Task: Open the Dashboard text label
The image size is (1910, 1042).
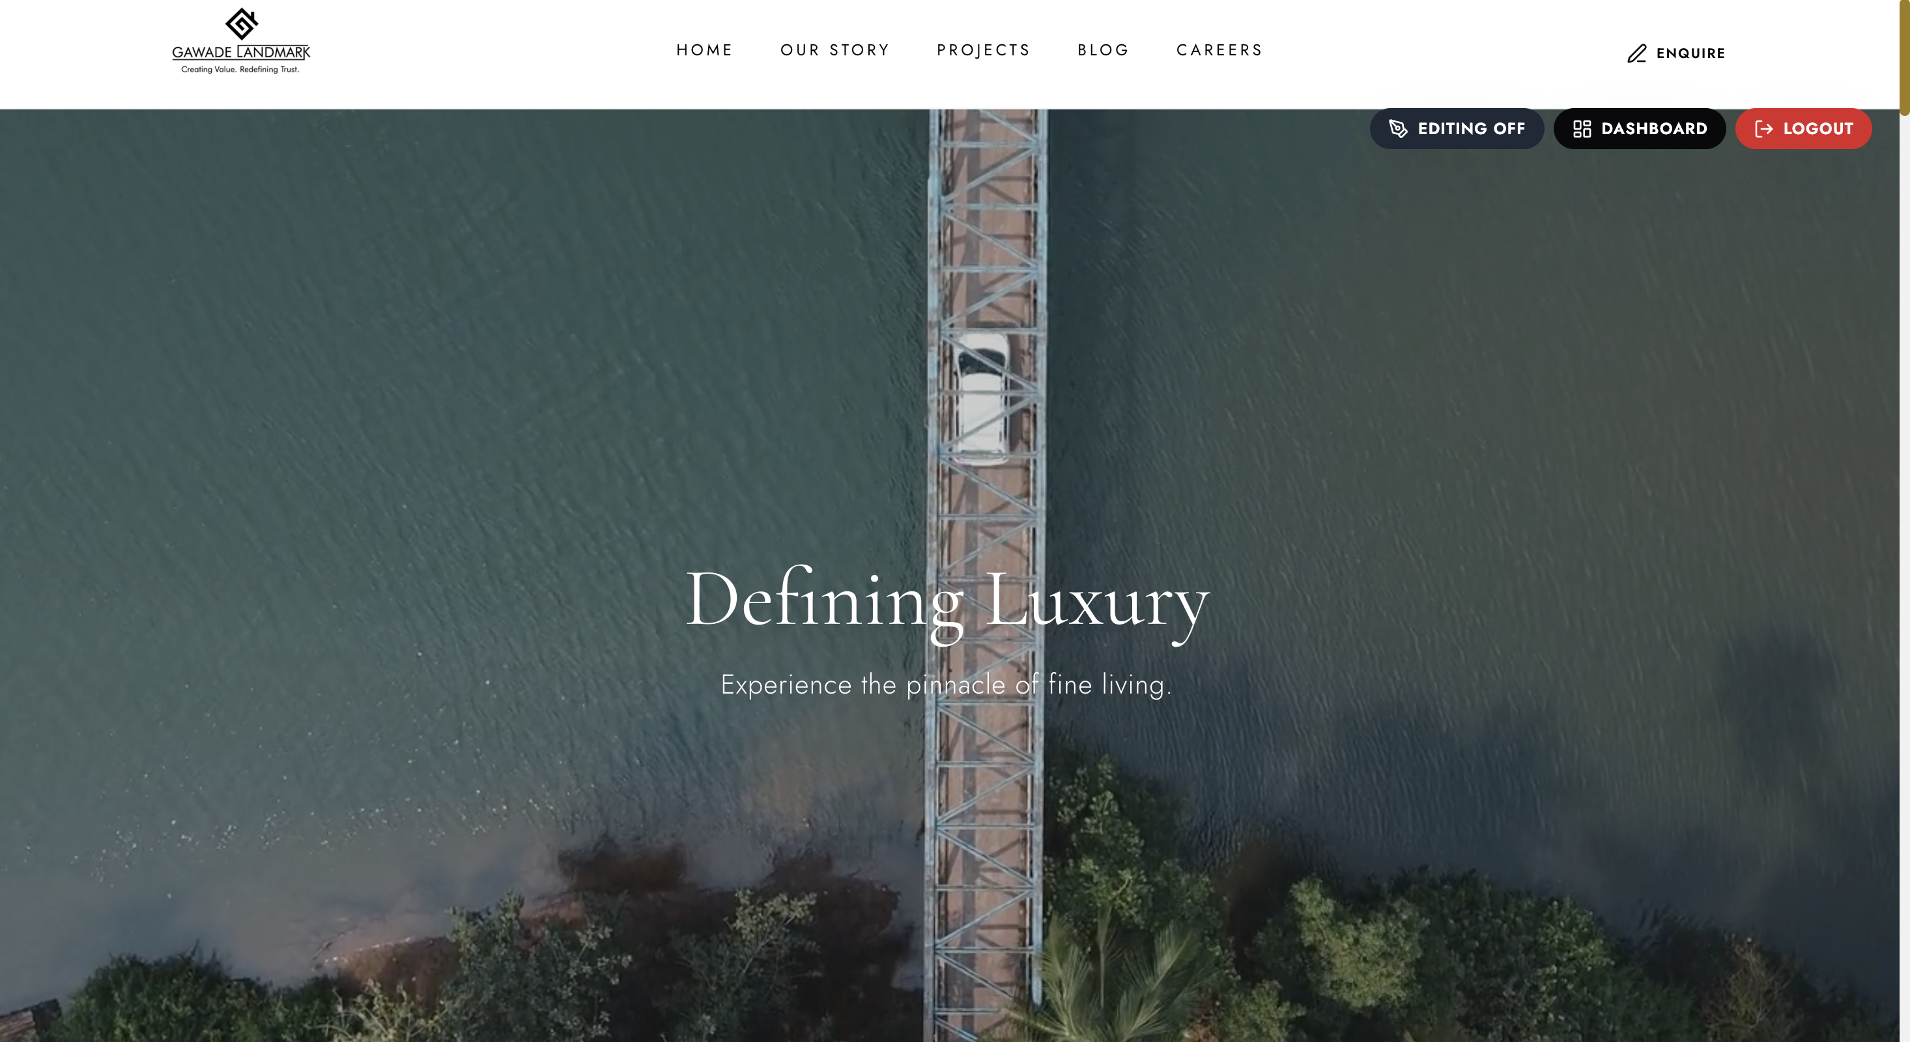Action: pyautogui.click(x=1653, y=129)
